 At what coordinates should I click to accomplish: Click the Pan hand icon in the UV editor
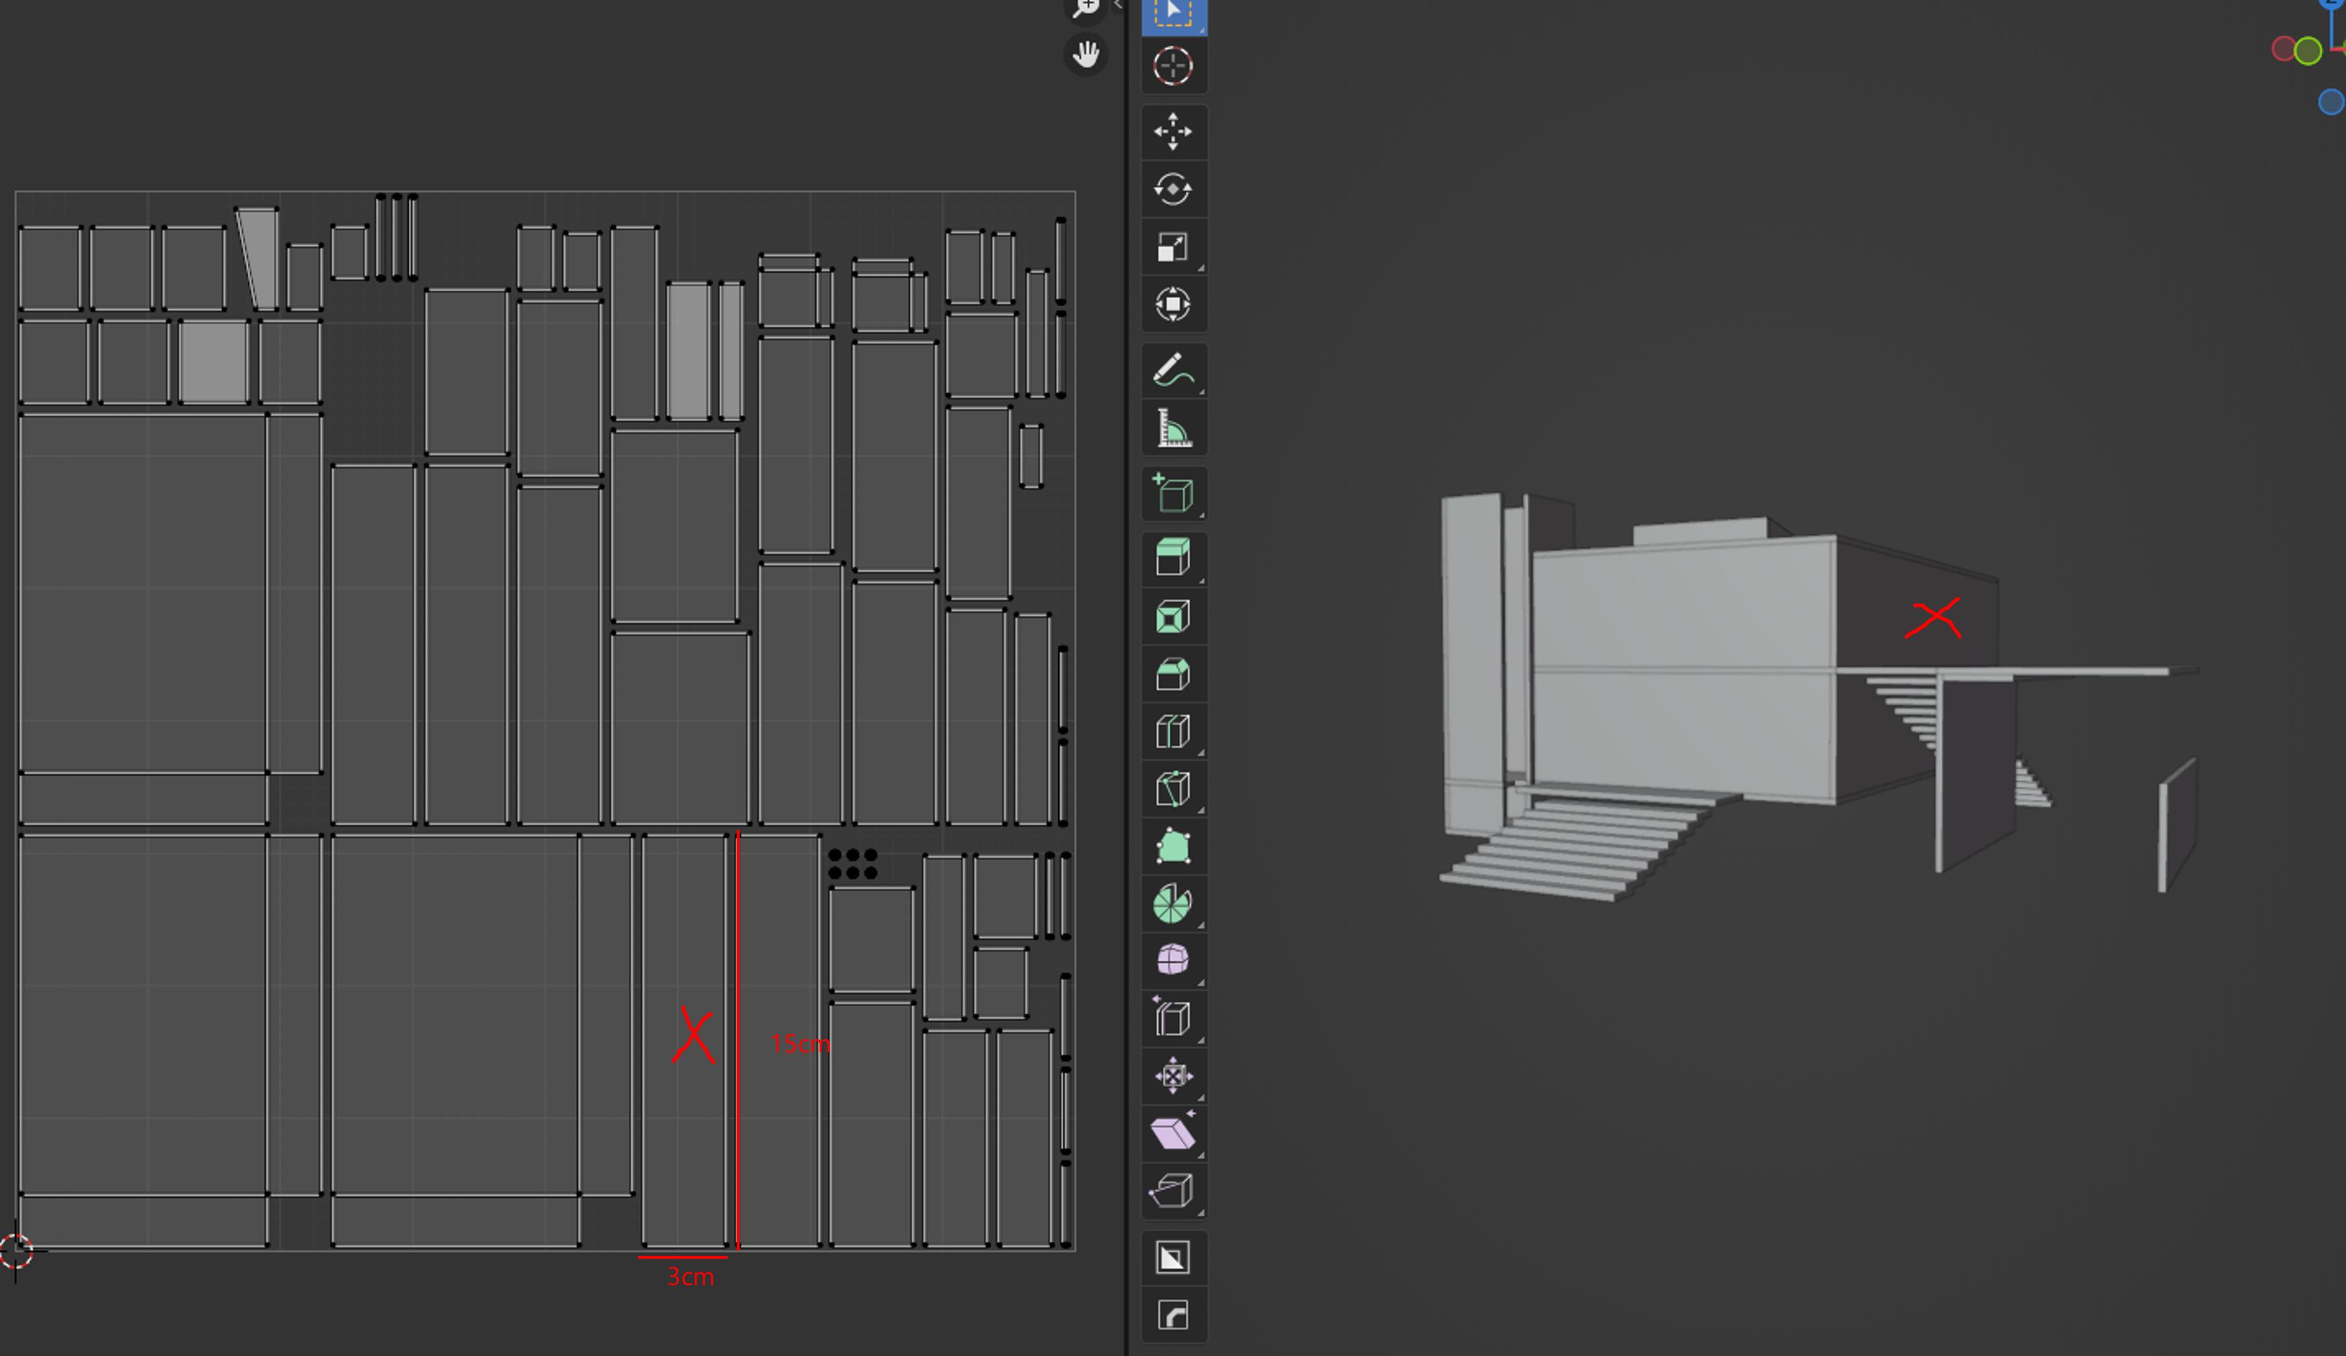pyautogui.click(x=1085, y=54)
